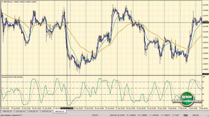This screenshot has height=117, width=209.
Task: Click the status bar F1 help hint text
Action: click(x=11, y=115)
